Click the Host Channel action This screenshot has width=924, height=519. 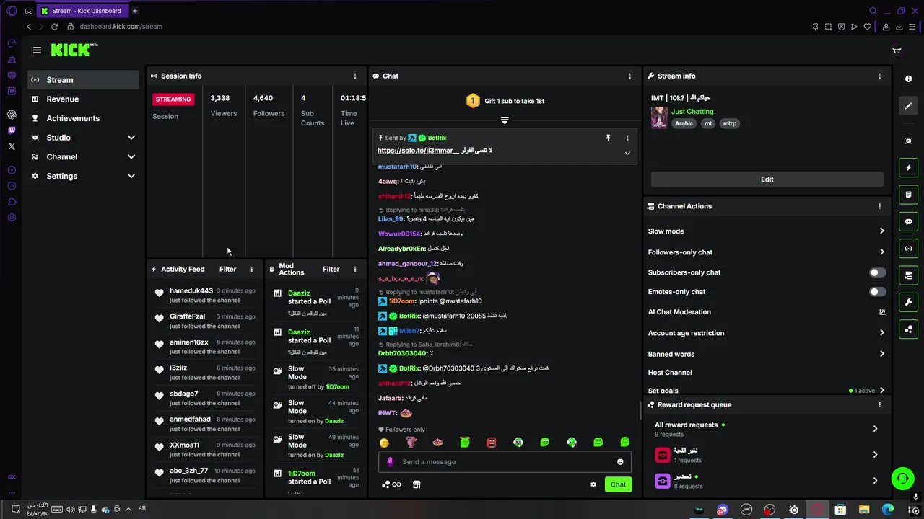[x=670, y=373]
